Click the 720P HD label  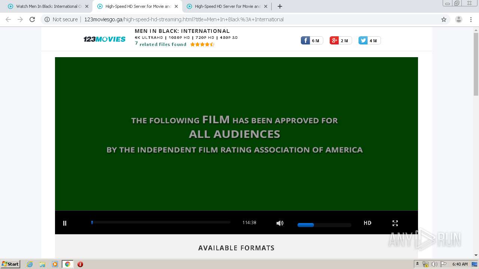tap(205, 37)
